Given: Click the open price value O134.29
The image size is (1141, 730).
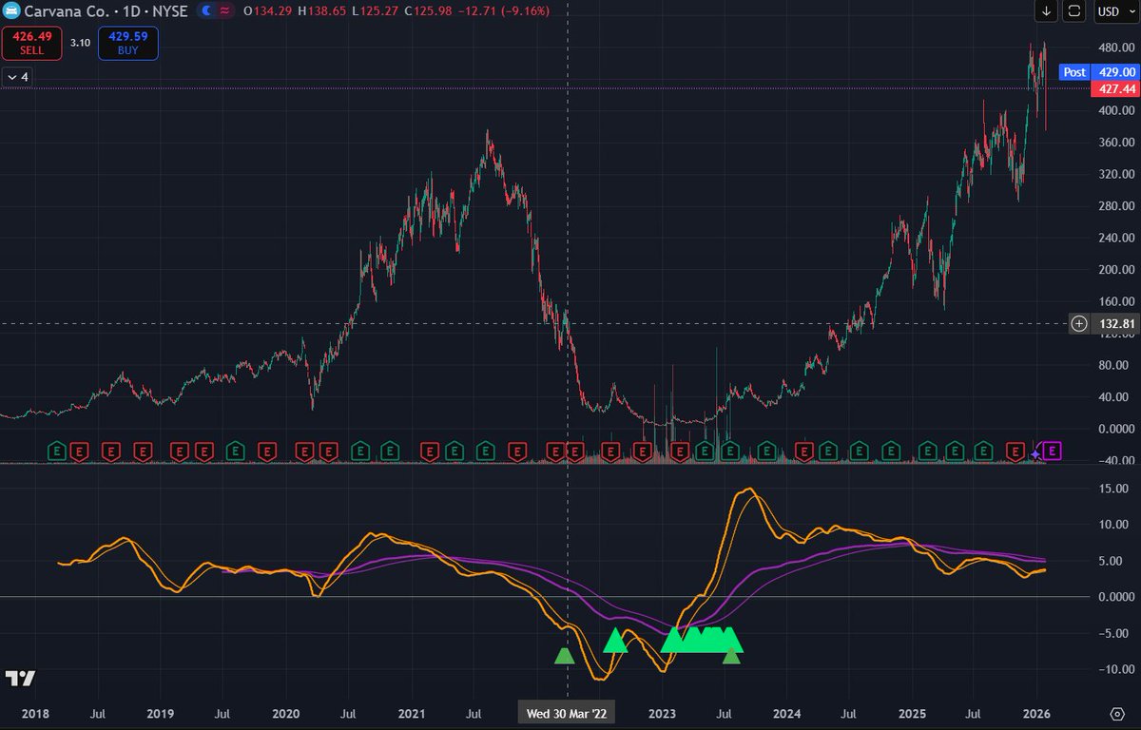Looking at the screenshot, I should (267, 11).
